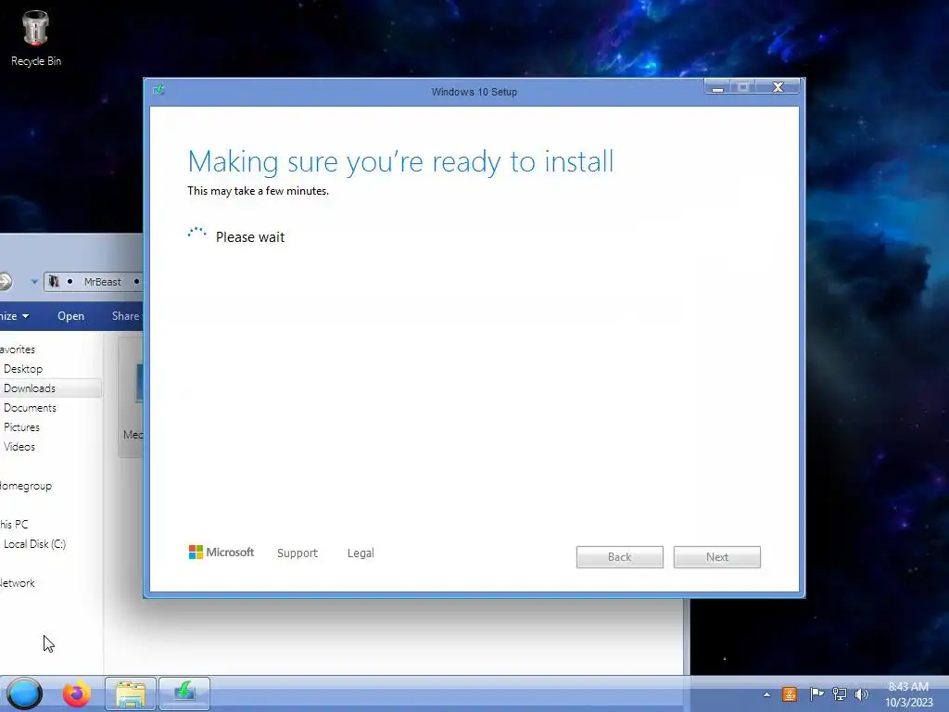Click the user folder icon in address bar
This screenshot has width=949, height=712.
tap(54, 282)
